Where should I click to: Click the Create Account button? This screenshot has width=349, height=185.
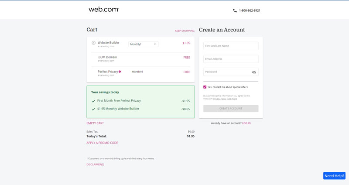(231, 108)
